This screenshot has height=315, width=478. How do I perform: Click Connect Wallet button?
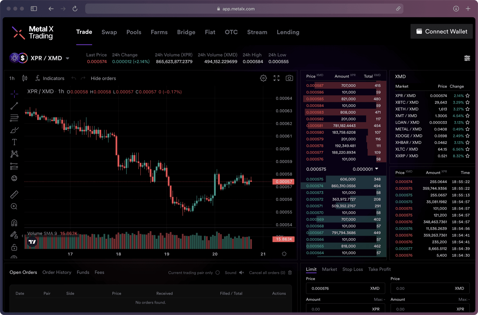point(441,31)
